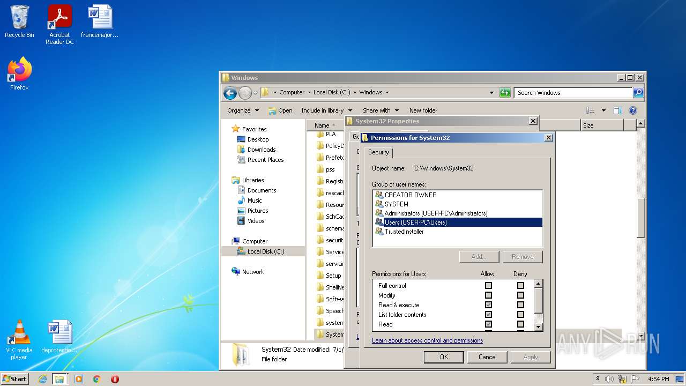686x386 pixels.
Task: Open Network in navigation pane
Action: coord(253,272)
